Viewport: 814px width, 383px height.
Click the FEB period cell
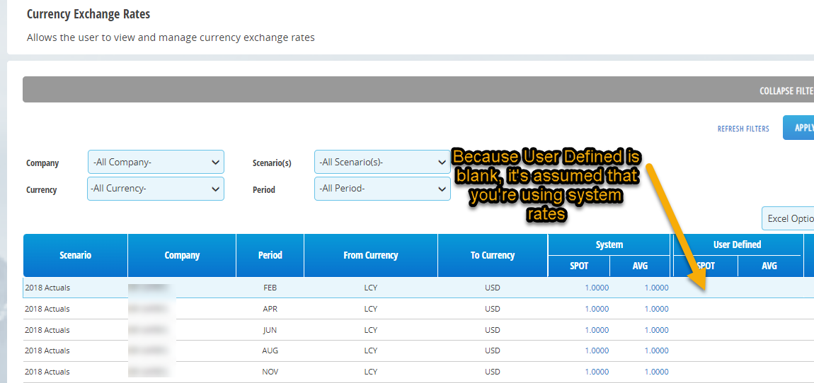pyautogui.click(x=270, y=288)
